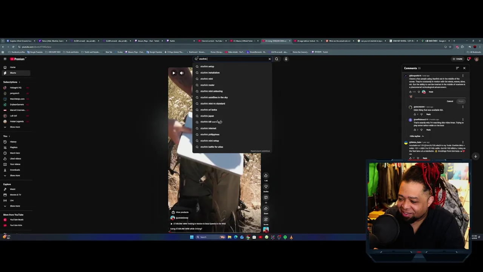
Task: Mute the Shorts video volume
Action: (182, 73)
